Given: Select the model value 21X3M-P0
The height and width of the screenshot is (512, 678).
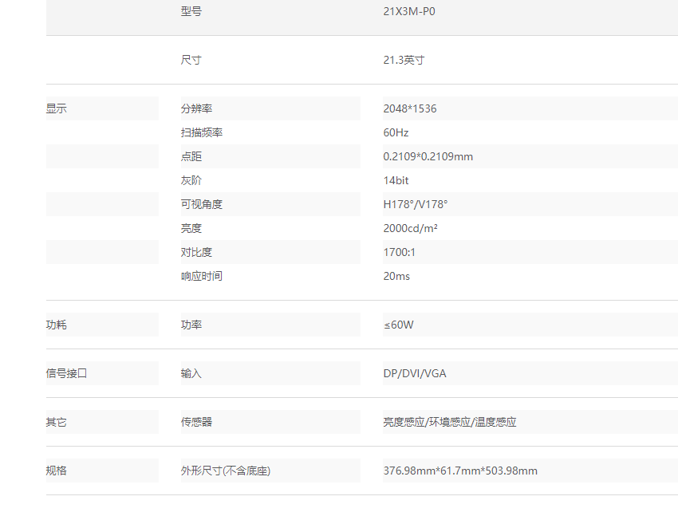Looking at the screenshot, I should (x=409, y=11).
